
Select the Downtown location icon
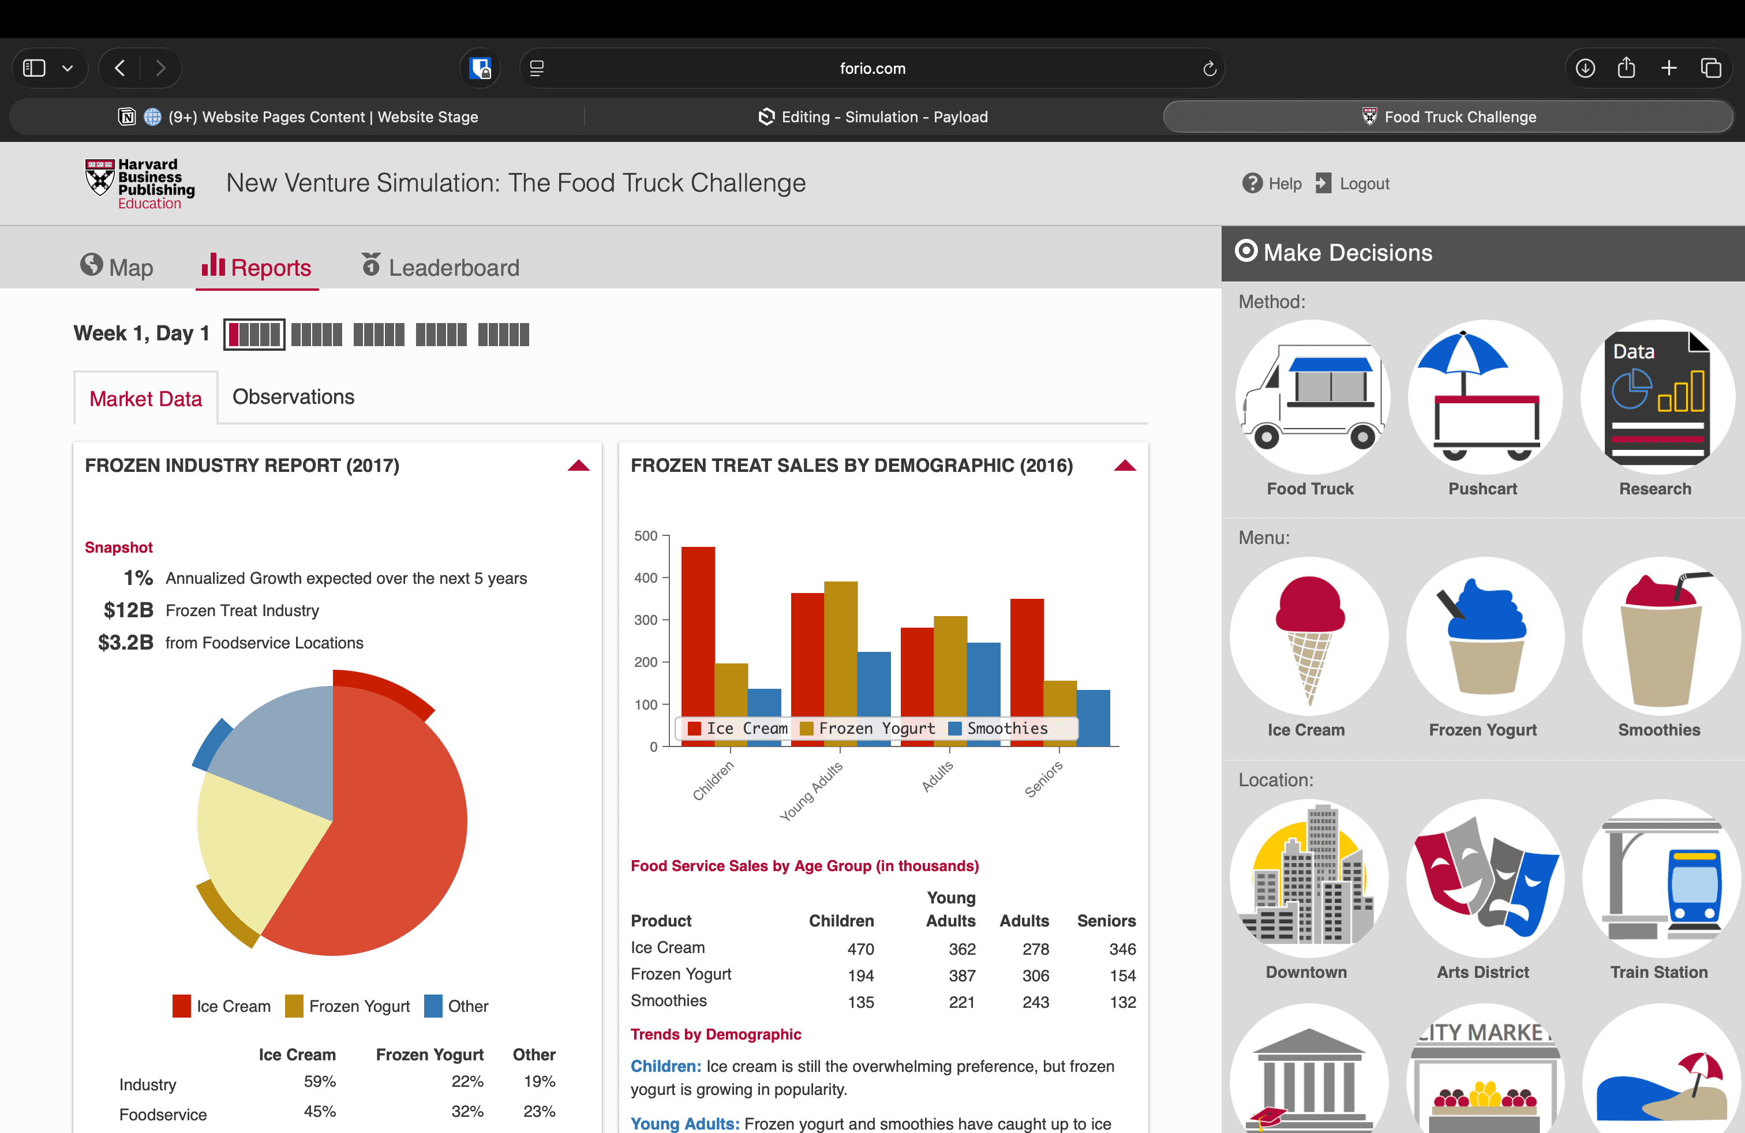pyautogui.click(x=1308, y=877)
